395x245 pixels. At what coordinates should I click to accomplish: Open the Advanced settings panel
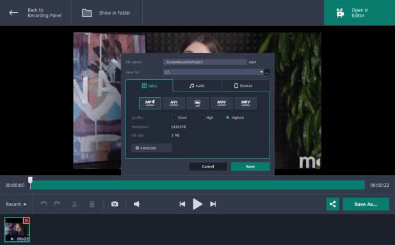152,148
